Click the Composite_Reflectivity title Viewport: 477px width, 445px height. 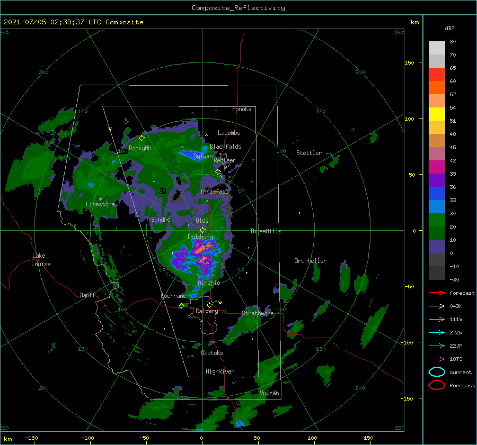(238, 8)
